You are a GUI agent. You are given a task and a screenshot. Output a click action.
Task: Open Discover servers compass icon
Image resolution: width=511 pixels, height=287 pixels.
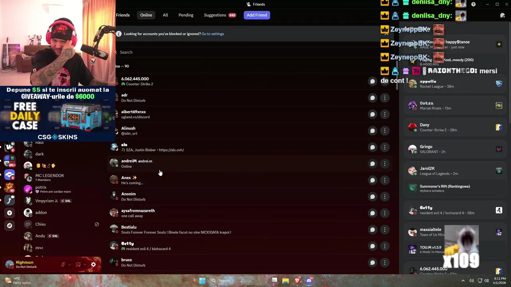pos(10,226)
